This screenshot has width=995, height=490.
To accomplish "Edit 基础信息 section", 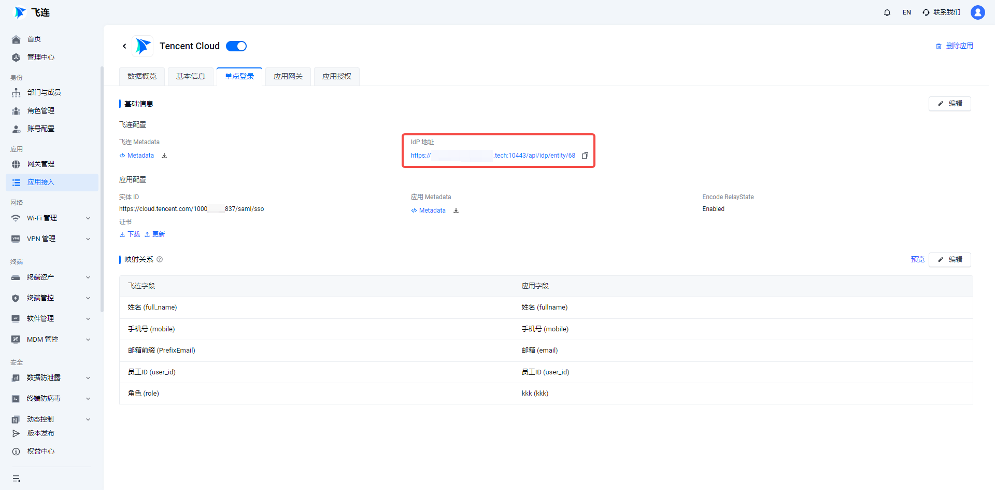I will coord(949,104).
